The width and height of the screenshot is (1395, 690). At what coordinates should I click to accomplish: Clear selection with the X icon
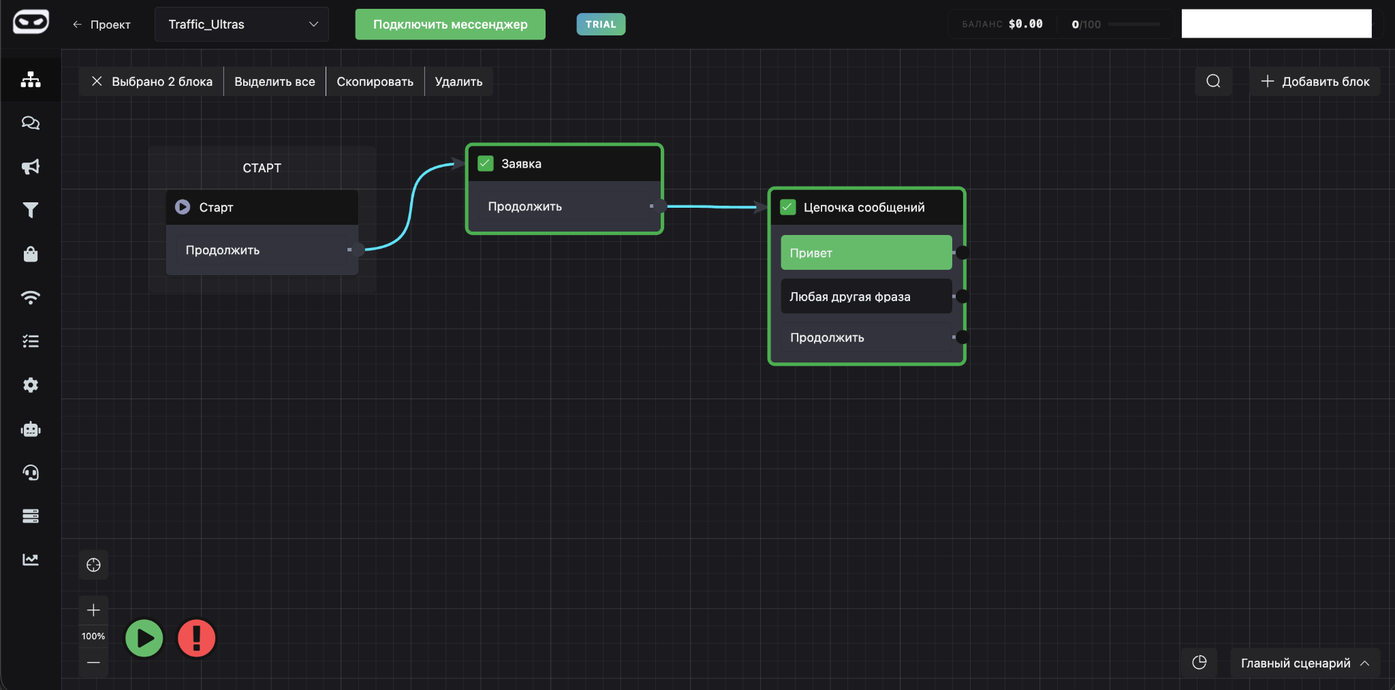point(97,81)
